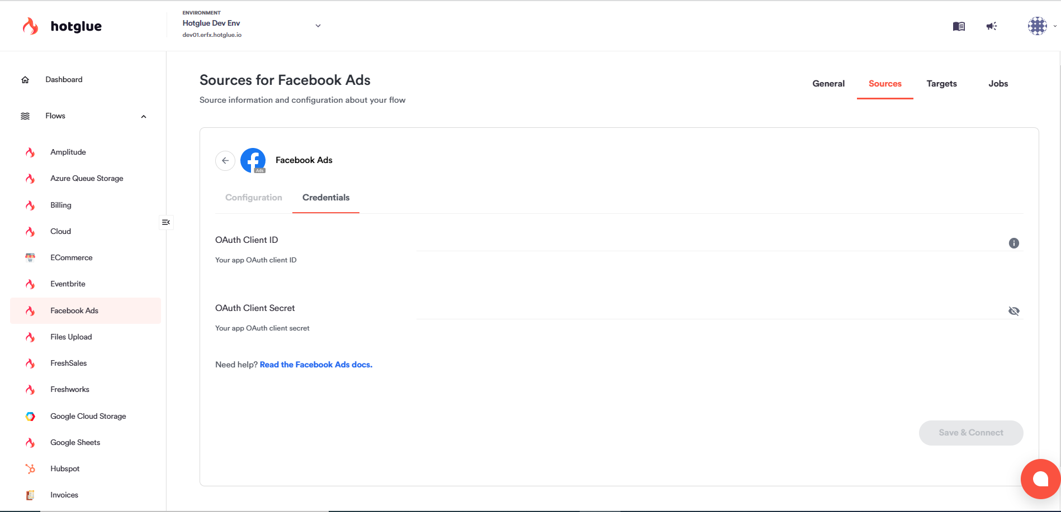The image size is (1061, 512).
Task: Open the Facebook Ads flow
Action: coord(86,311)
